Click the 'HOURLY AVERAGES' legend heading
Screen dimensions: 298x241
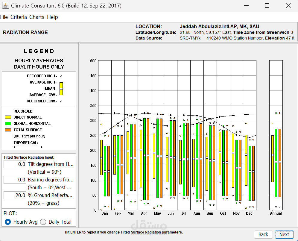tap(39, 60)
